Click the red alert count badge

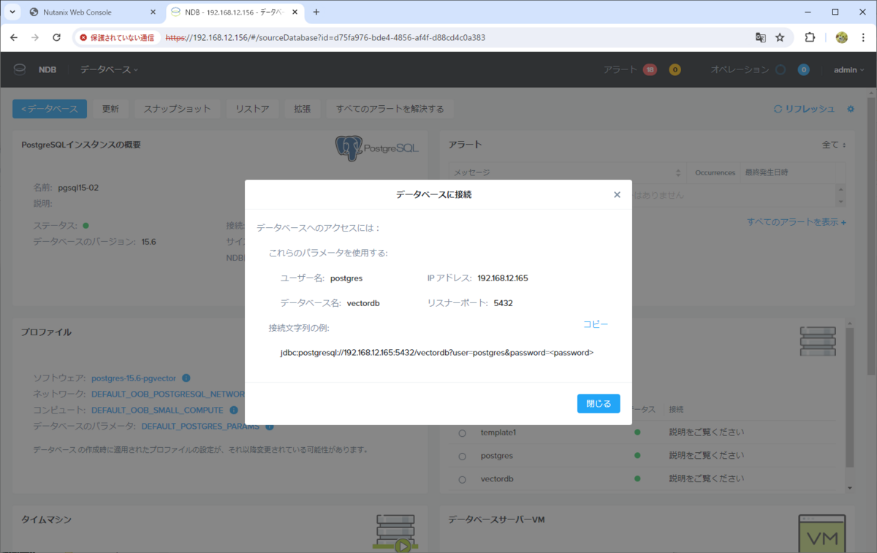coord(650,69)
